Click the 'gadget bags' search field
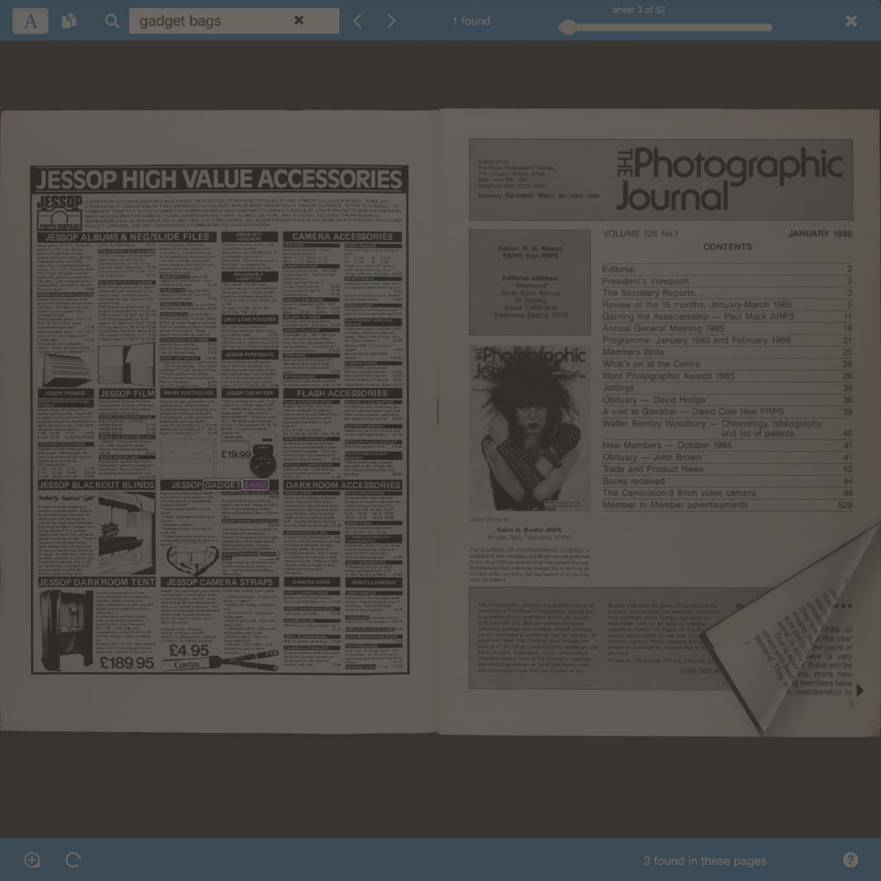This screenshot has width=881, height=881. [x=233, y=21]
